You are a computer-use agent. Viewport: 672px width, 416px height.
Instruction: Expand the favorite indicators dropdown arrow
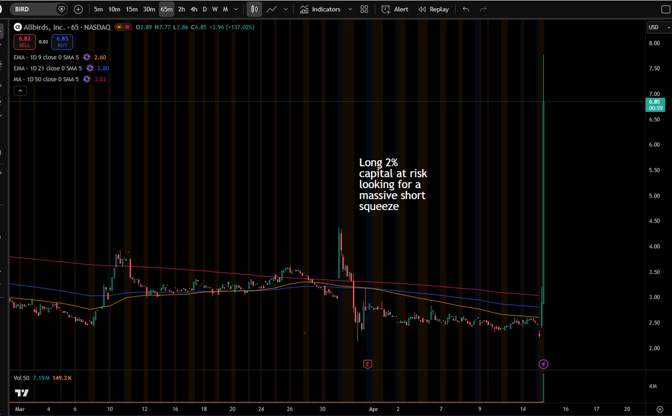pyautogui.click(x=350, y=9)
